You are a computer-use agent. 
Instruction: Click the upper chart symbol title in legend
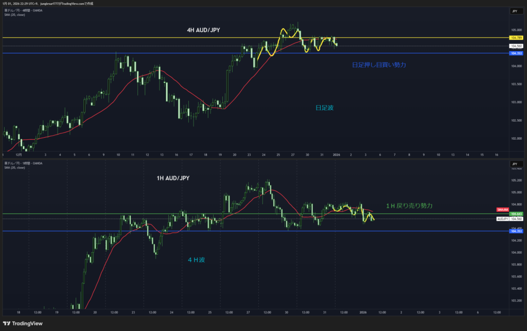[23, 11]
